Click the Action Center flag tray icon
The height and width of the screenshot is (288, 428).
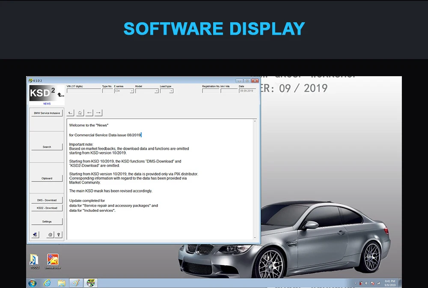point(372,283)
